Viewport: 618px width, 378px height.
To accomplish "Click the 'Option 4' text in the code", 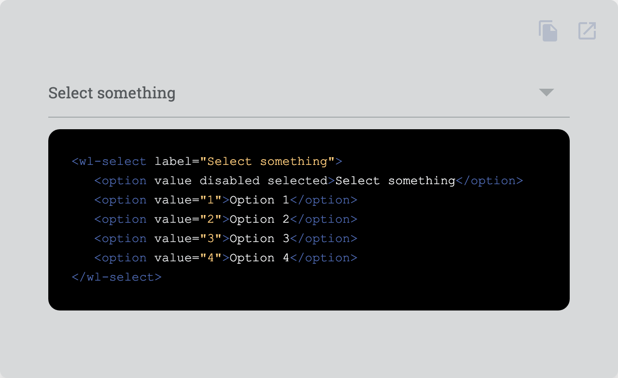I will coord(260,258).
